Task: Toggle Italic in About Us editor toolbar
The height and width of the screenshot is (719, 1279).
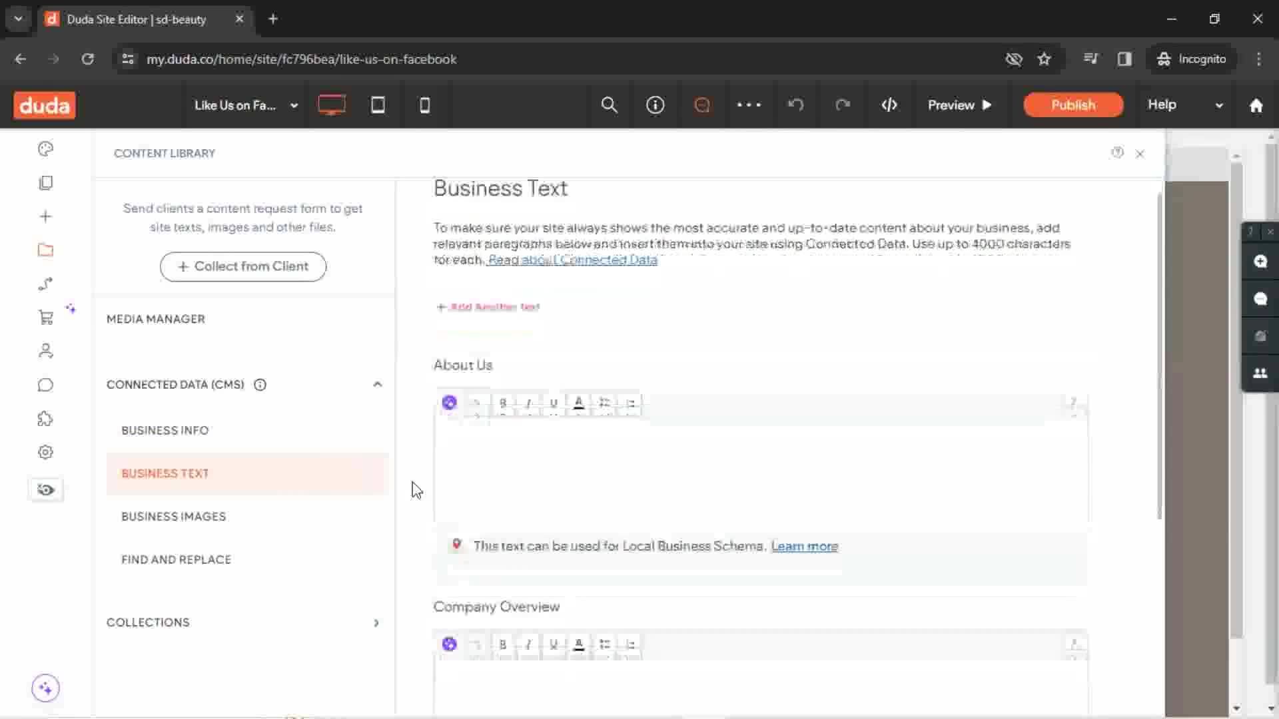Action: 528,403
